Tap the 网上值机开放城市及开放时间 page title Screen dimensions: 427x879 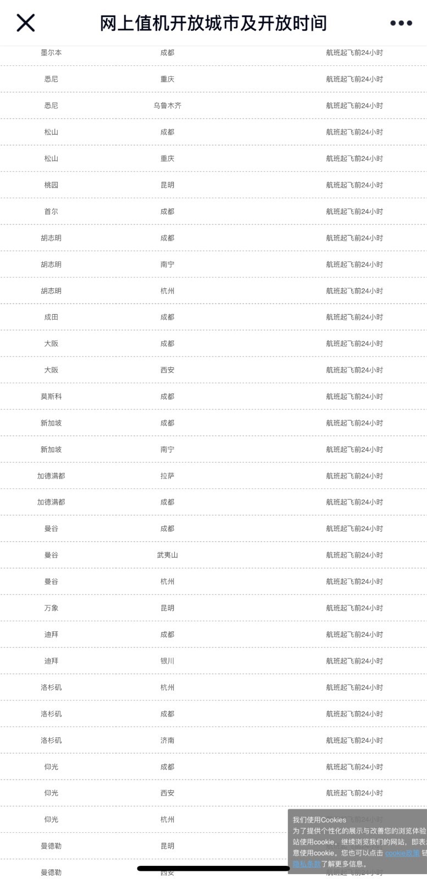tap(213, 23)
